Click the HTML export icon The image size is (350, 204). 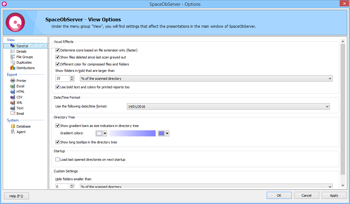[13, 92]
